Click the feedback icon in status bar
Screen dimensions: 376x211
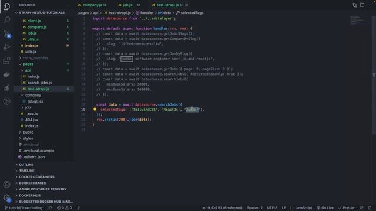coord(361,208)
